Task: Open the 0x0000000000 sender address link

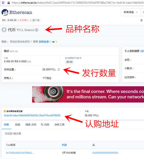Action: tap(106, 153)
